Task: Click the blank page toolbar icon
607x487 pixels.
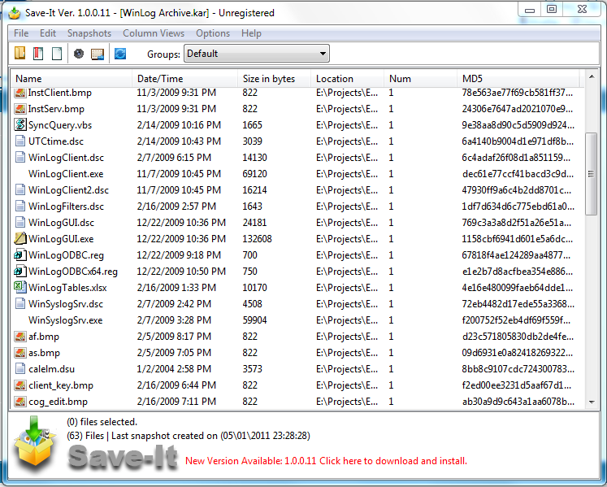Action: [57, 54]
